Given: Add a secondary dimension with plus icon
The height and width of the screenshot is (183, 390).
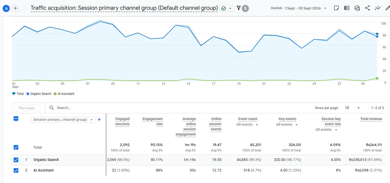Looking at the screenshot, I should 99,120.
